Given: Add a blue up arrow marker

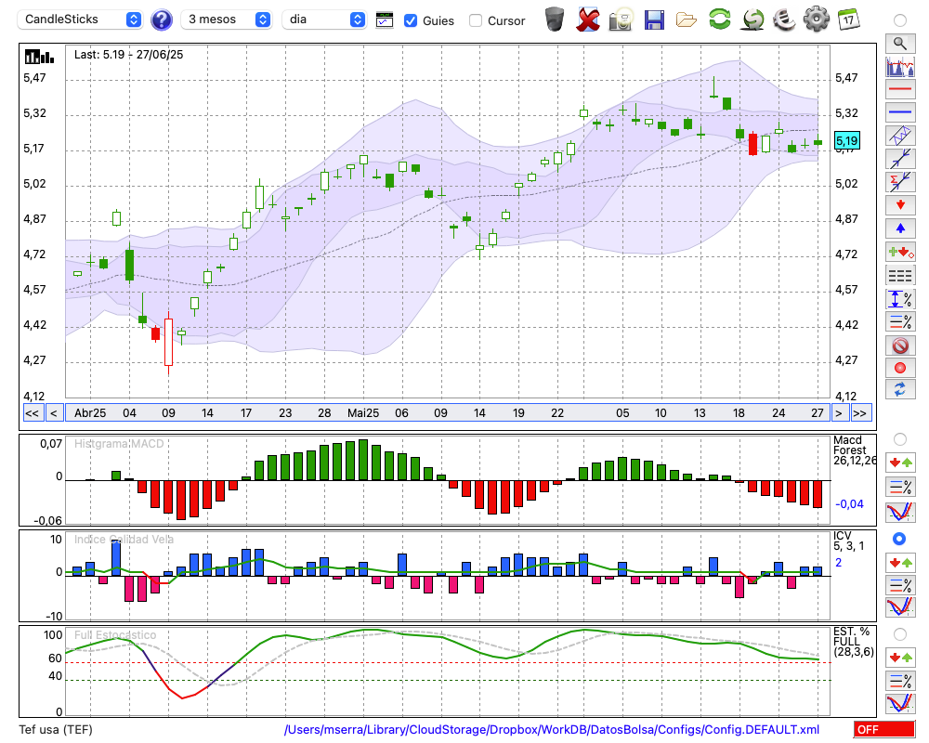Looking at the screenshot, I should [x=900, y=228].
